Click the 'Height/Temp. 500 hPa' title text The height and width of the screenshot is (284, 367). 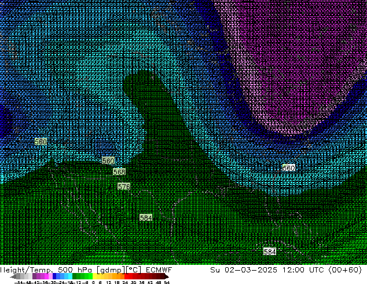[46, 270]
